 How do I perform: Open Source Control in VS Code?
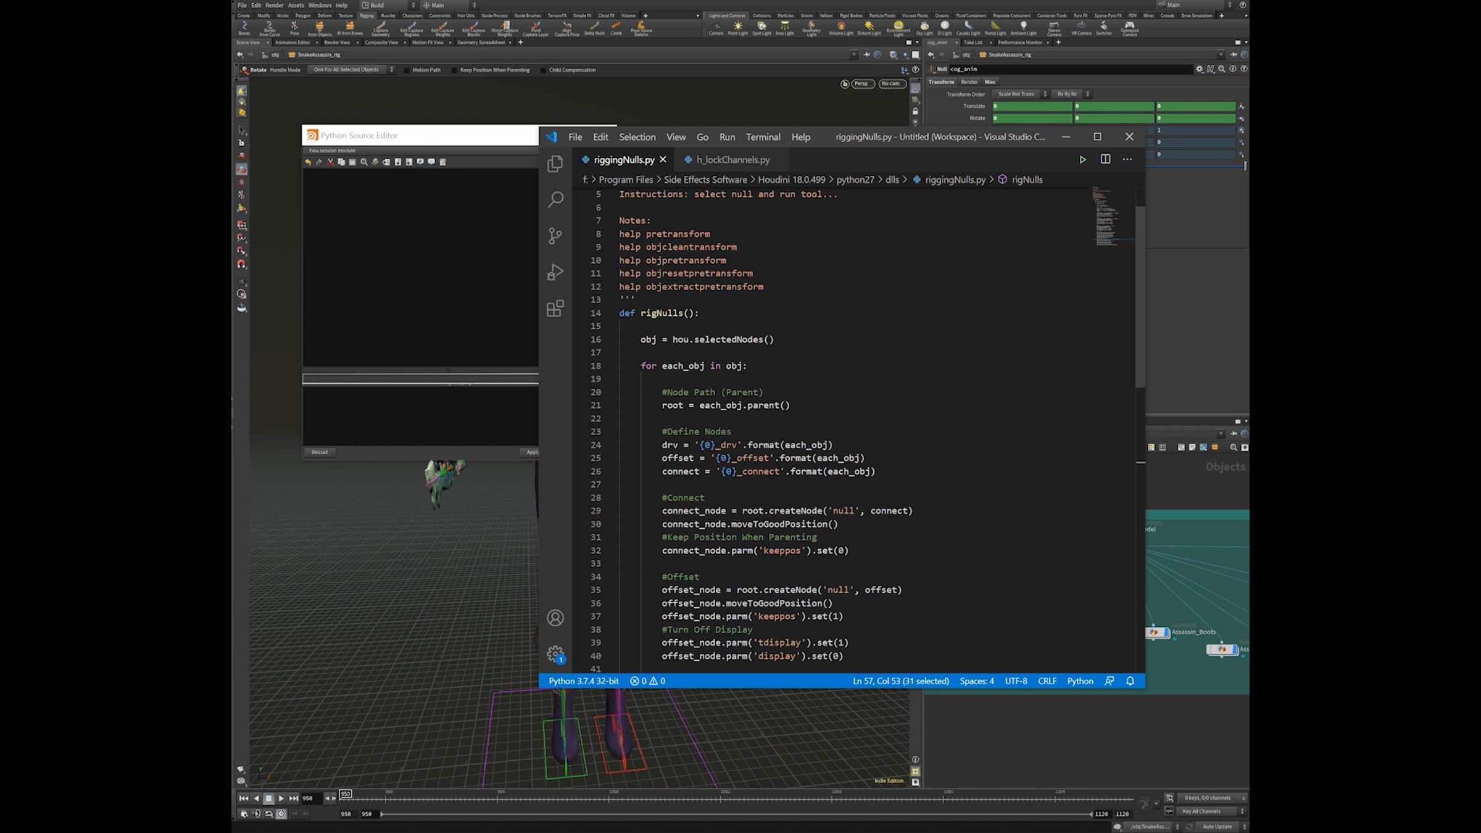point(555,236)
